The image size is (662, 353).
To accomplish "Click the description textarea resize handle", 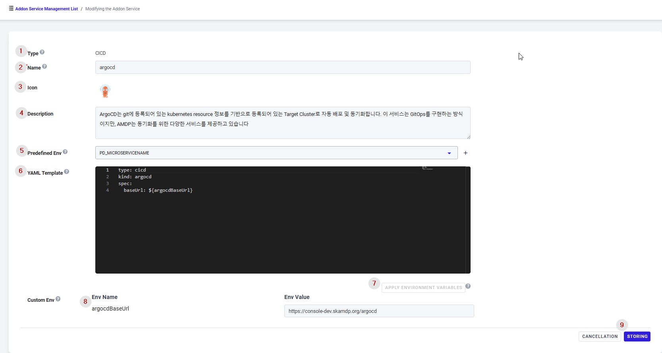I will point(469,137).
